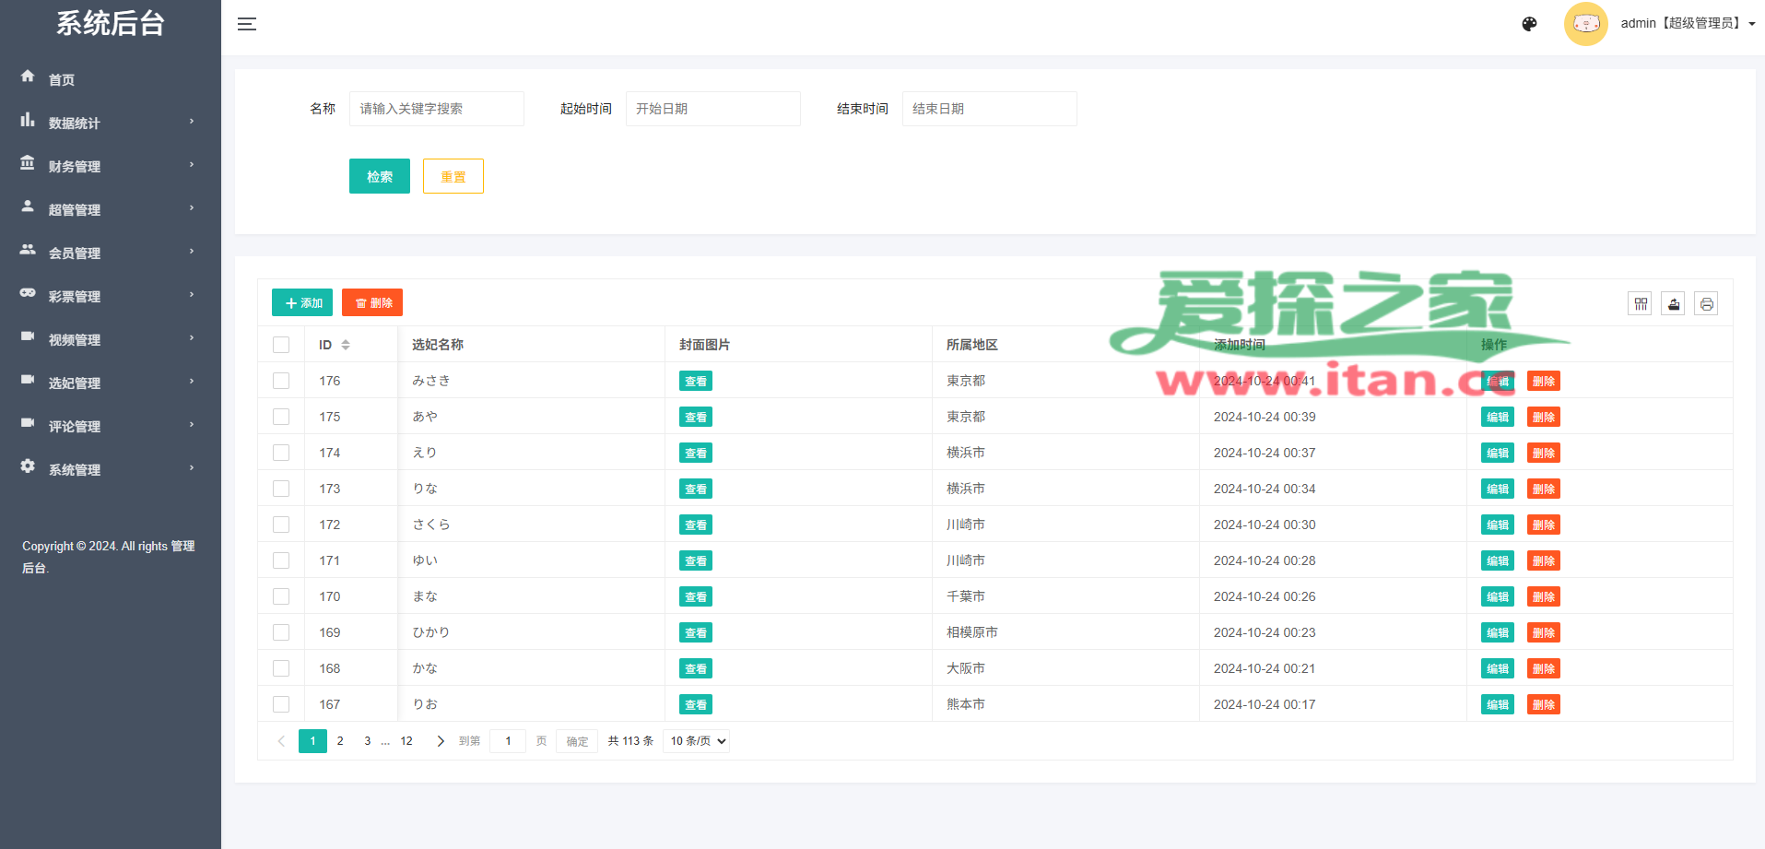1765x849 pixels.
Task: Click the 检索 search button
Action: (379, 176)
